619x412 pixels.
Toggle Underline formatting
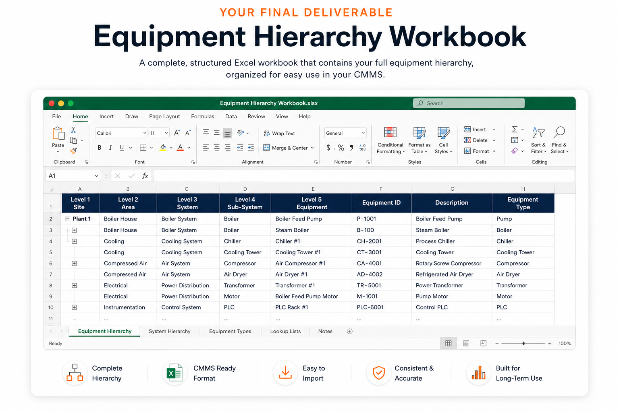click(x=122, y=148)
